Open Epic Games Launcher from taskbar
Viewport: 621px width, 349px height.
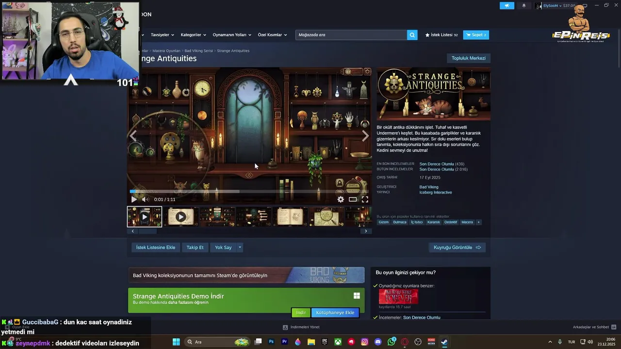[x=325, y=342]
